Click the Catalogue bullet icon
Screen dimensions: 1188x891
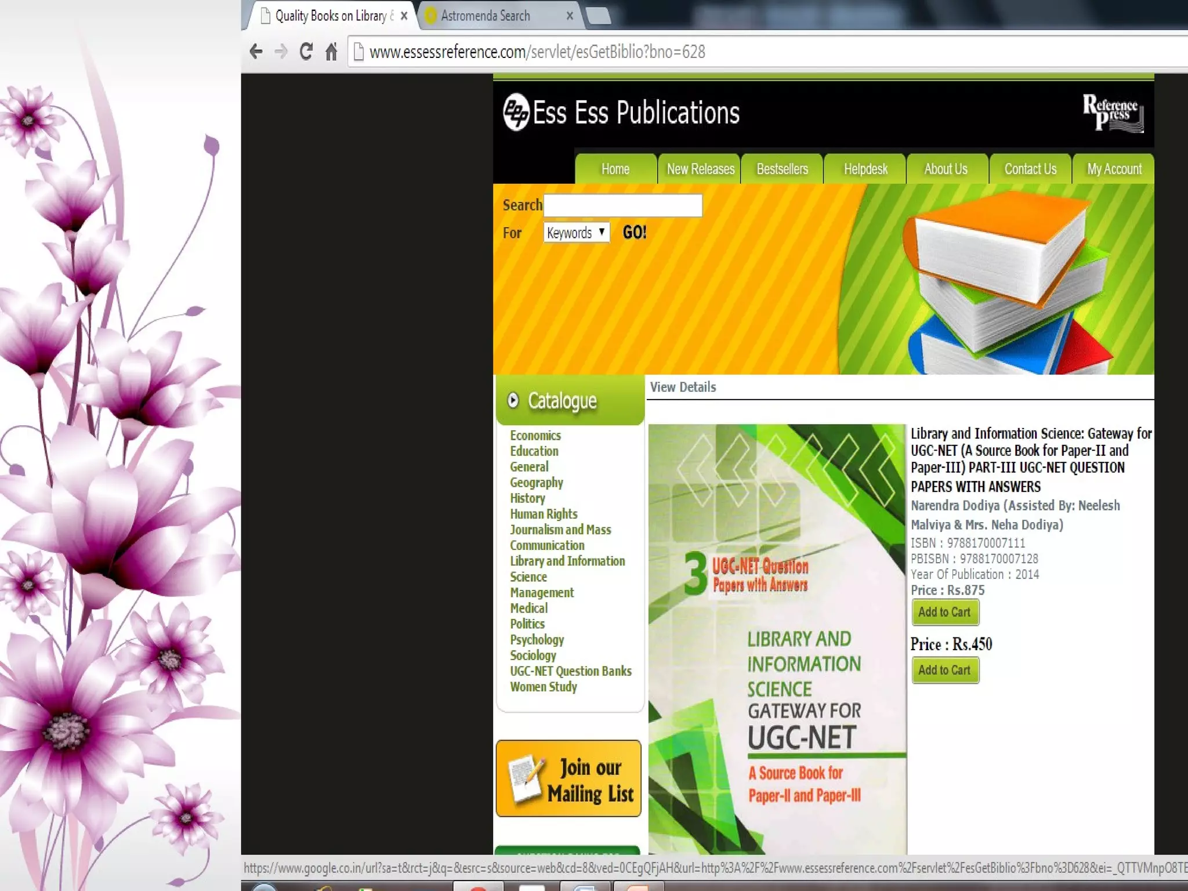pos(513,400)
